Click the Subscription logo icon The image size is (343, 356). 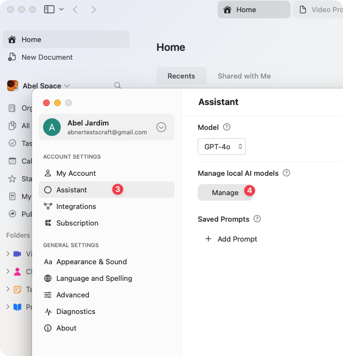(x=48, y=223)
